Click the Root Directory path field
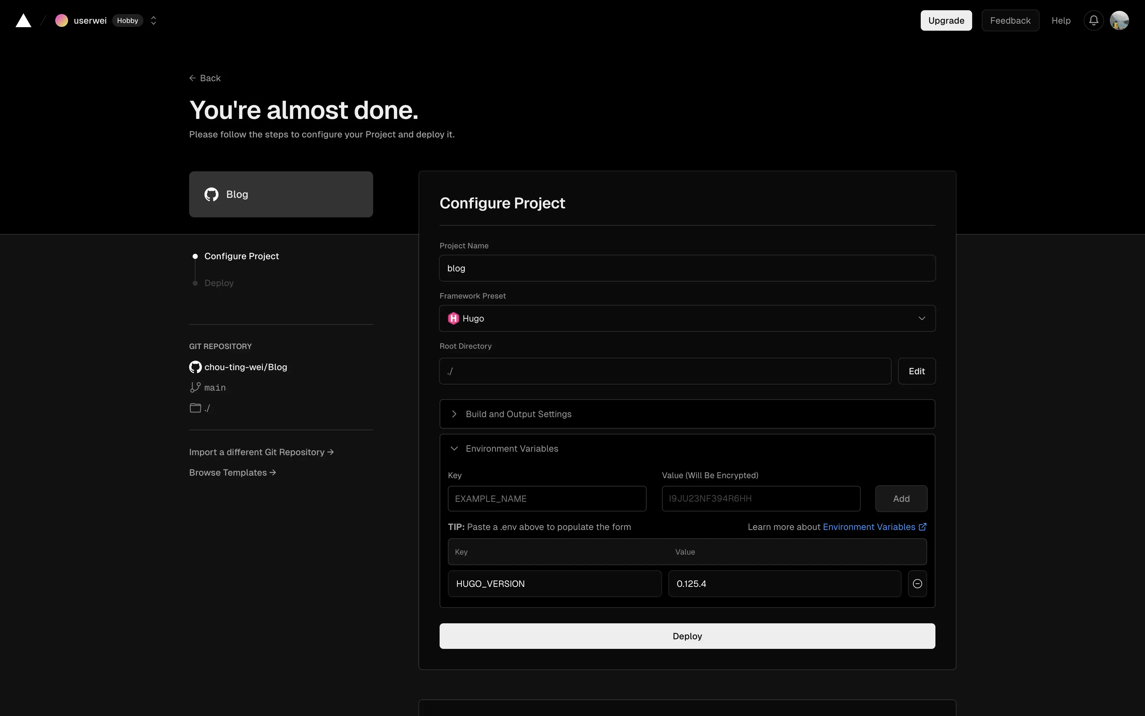 pos(665,371)
